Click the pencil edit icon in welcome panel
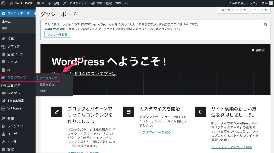274x153 pixels. [57, 112]
